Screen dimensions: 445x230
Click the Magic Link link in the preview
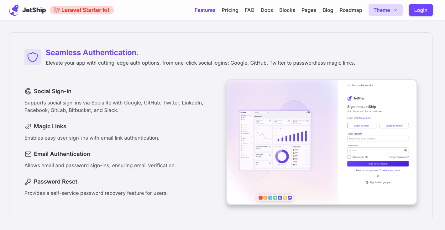click(x=365, y=118)
